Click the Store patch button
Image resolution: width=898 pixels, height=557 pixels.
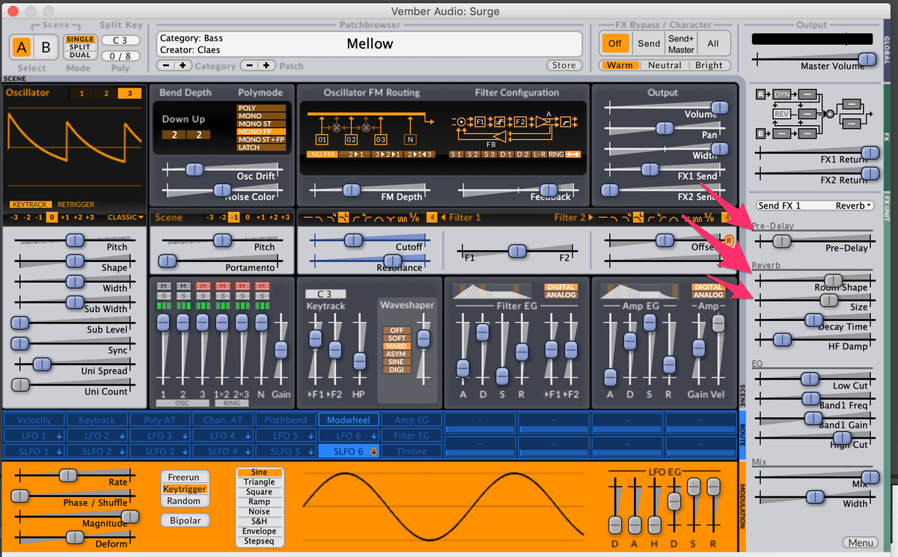pyautogui.click(x=563, y=65)
